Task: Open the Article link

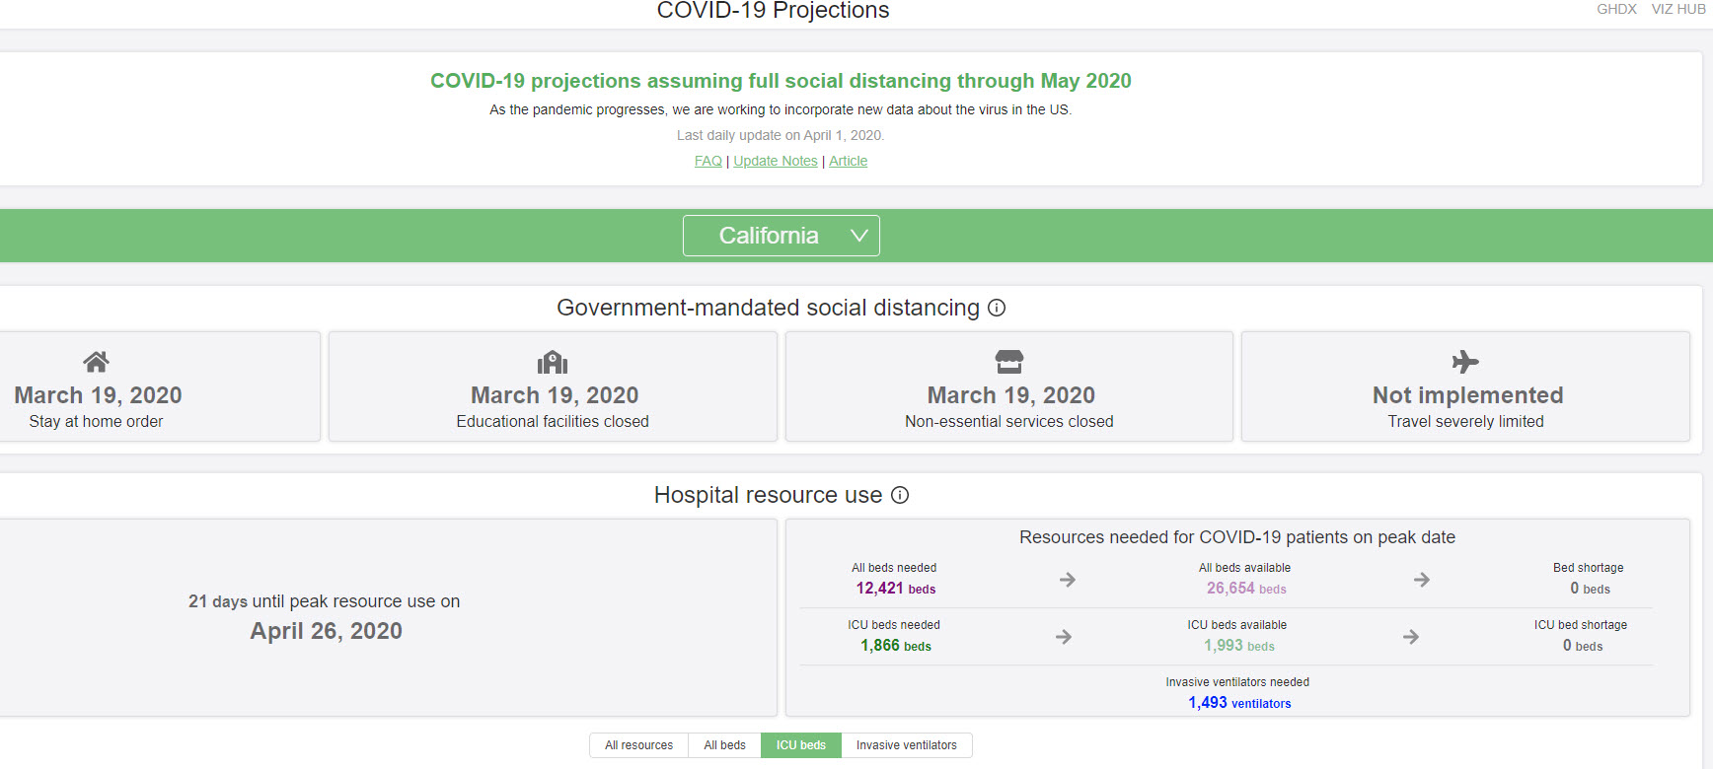Action: click(x=848, y=161)
